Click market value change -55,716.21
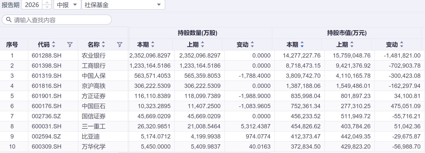This screenshot has width=425, height=153. [x=405, y=116]
